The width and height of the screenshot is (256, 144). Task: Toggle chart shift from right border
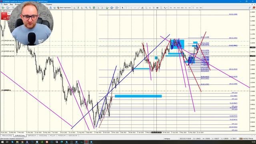click(x=102, y=8)
